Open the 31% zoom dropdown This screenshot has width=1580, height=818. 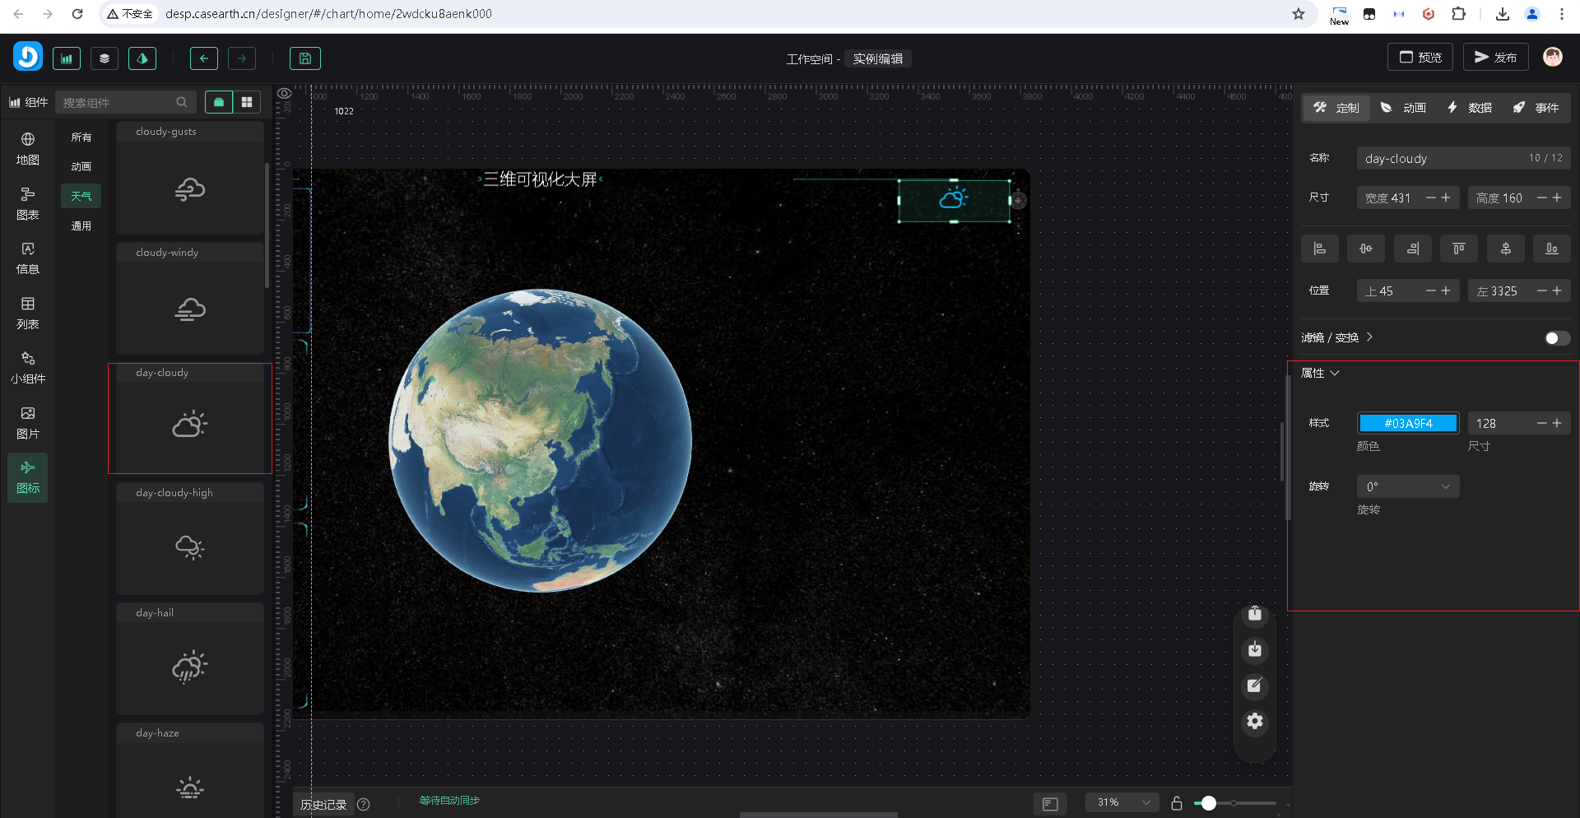click(1122, 802)
